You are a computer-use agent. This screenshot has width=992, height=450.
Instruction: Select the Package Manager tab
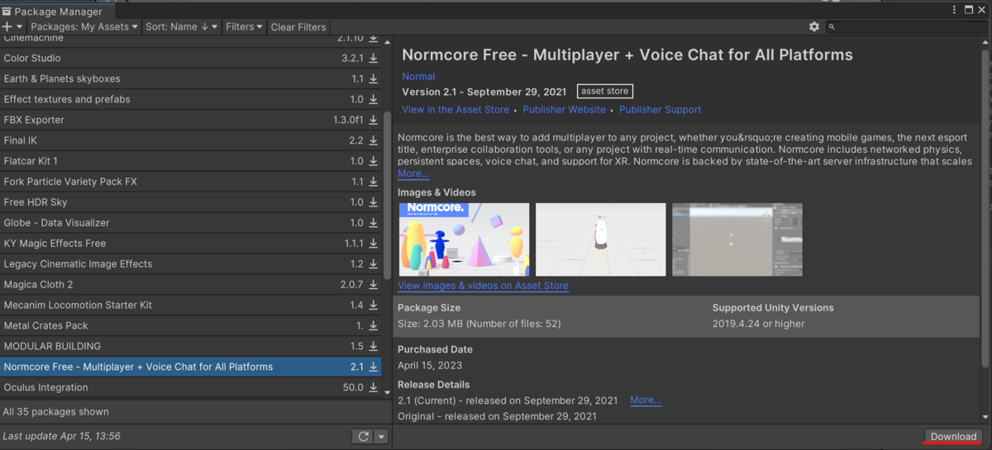56,11
